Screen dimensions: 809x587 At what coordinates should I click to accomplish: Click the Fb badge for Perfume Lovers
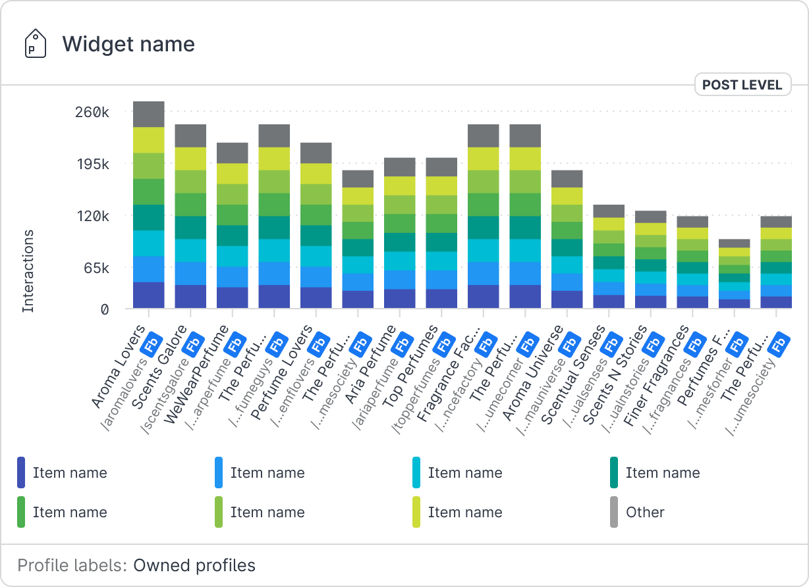(320, 344)
